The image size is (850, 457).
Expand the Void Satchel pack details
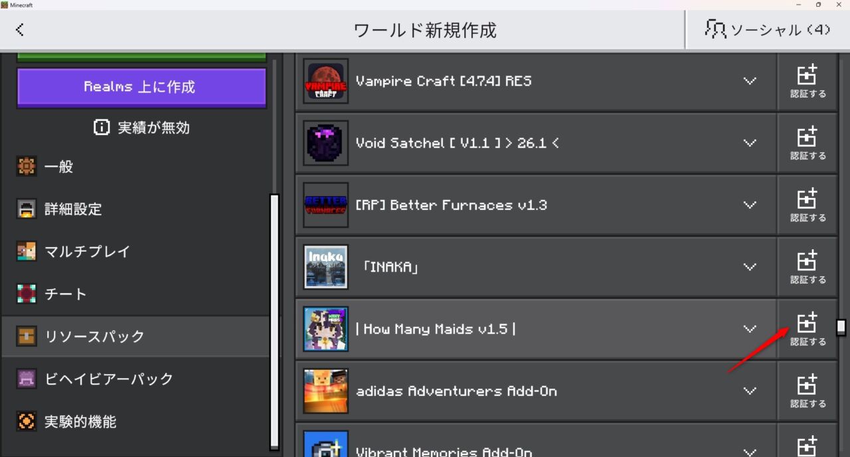pyautogui.click(x=750, y=143)
